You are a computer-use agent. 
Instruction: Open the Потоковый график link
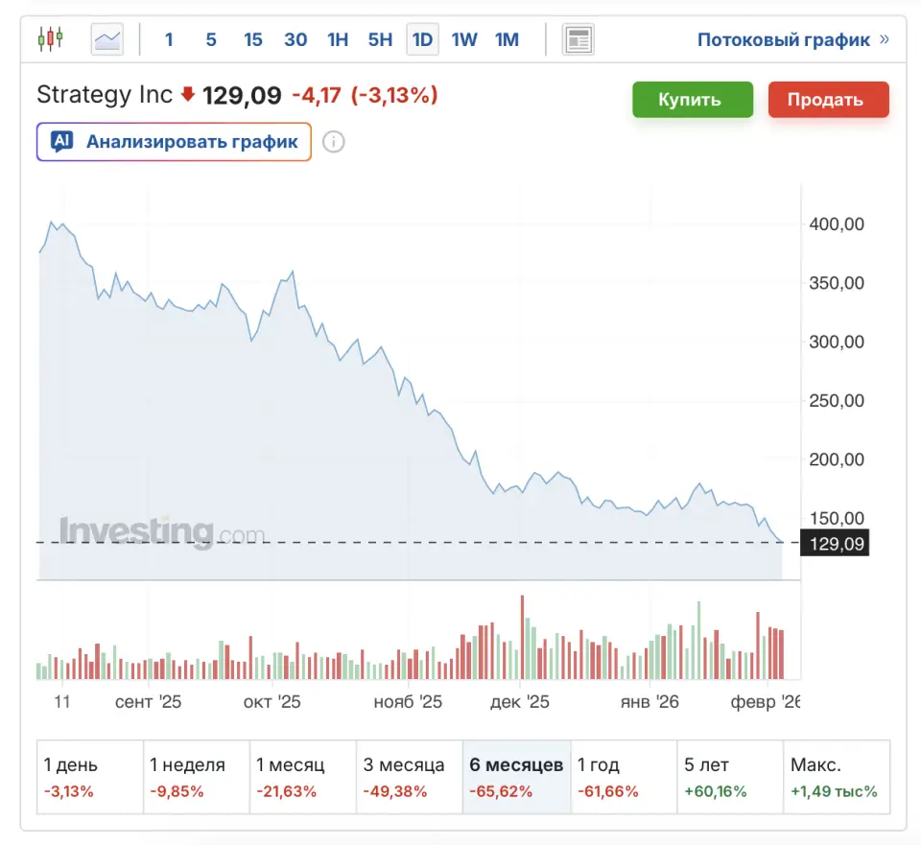(784, 39)
